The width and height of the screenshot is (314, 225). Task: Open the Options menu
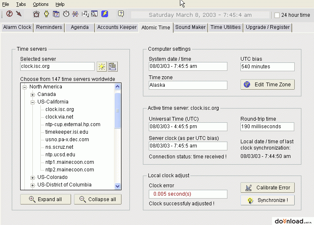tap(41, 4)
